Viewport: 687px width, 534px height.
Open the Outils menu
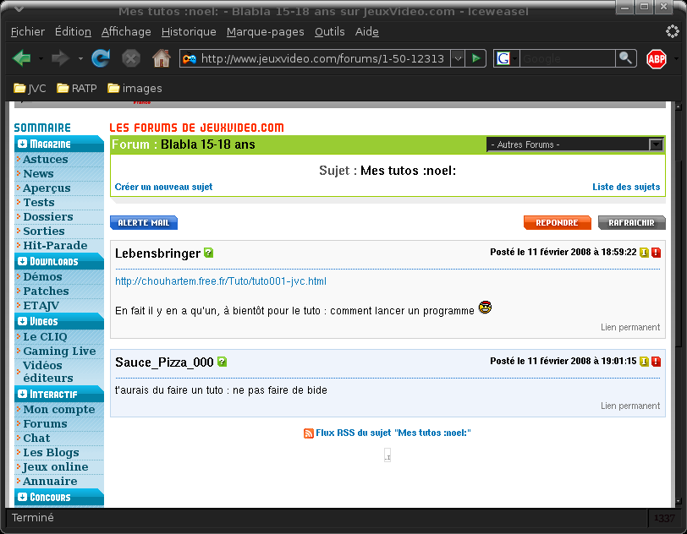(x=329, y=31)
